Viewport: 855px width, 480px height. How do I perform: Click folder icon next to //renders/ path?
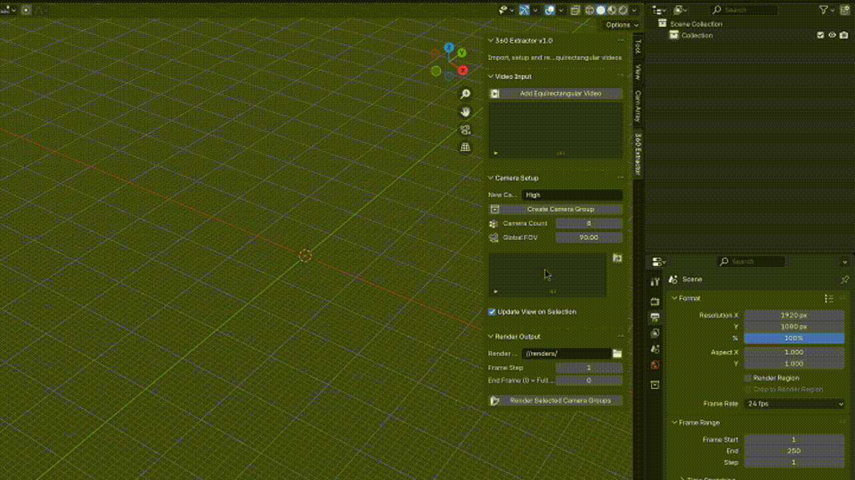(617, 353)
